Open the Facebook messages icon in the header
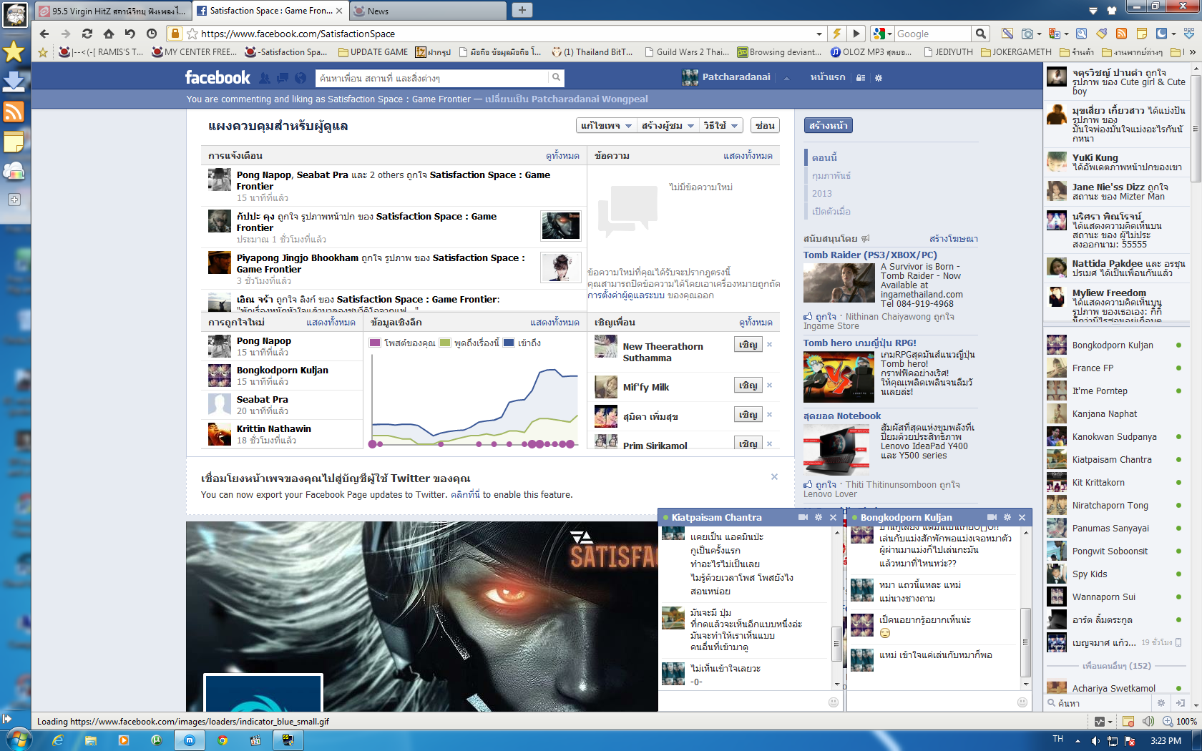This screenshot has width=1202, height=751. pyautogui.click(x=283, y=77)
